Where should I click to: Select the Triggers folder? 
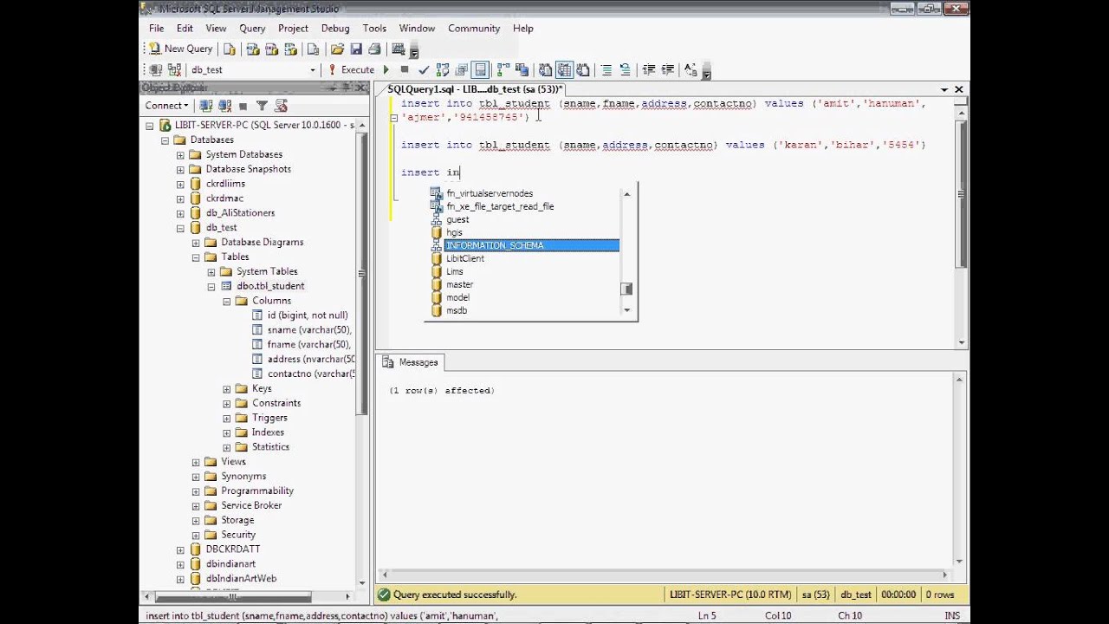point(269,418)
